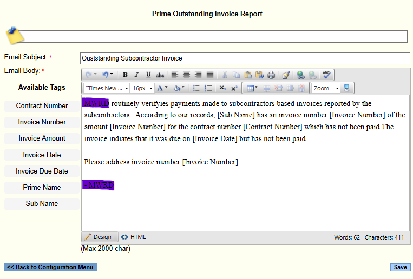Apply subscript formatting
Viewport: 413px width, 279px height.
[x=222, y=88]
